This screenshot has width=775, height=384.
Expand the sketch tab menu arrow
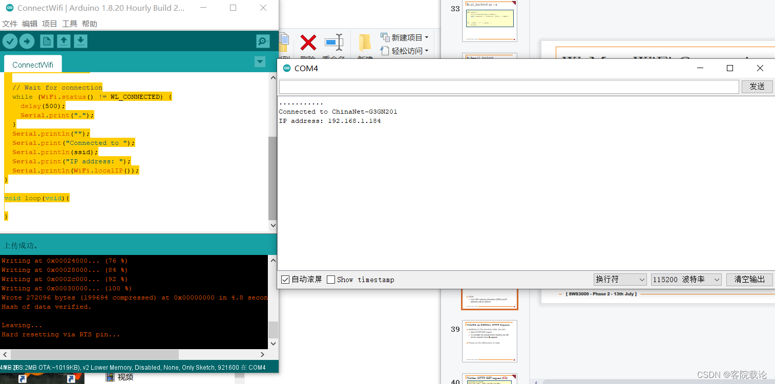click(x=260, y=62)
